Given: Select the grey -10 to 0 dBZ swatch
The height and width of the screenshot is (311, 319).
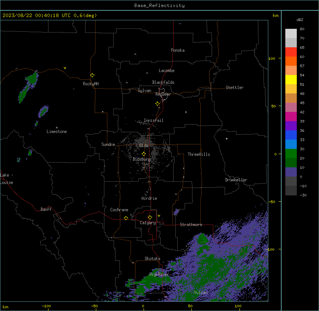Looking at the screenshot, I should 291,181.
